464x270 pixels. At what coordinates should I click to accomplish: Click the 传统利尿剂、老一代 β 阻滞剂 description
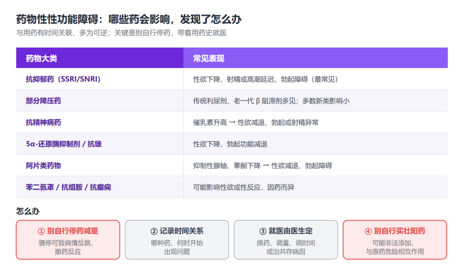(x=271, y=101)
